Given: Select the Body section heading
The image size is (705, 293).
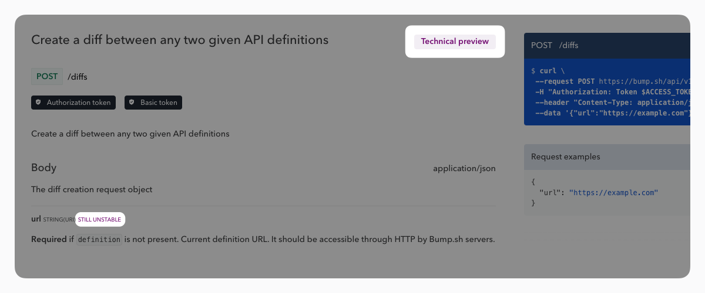Looking at the screenshot, I should tap(44, 168).
